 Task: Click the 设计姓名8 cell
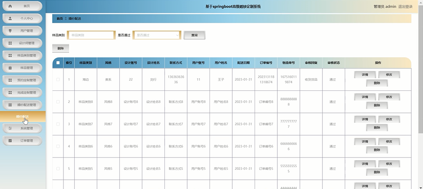153,102
